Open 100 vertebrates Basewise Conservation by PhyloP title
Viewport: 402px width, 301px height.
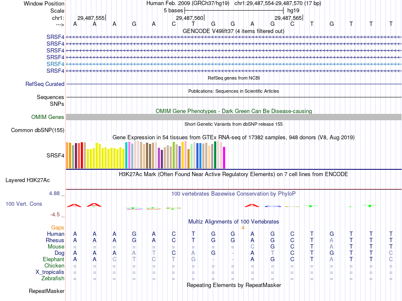point(234,193)
